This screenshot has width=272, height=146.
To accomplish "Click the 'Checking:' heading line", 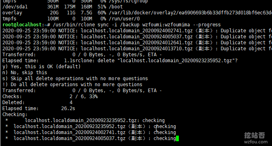I will tap(15, 114).
